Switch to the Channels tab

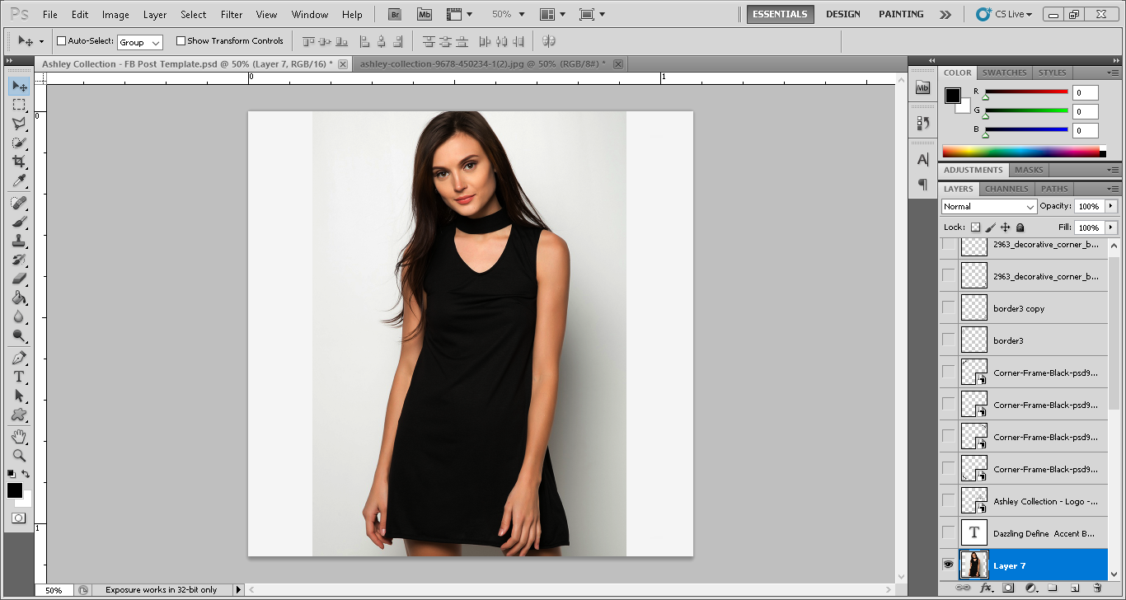click(x=1006, y=189)
